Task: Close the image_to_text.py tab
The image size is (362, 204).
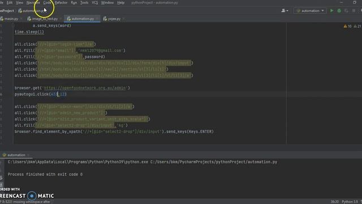Action: pyautogui.click(x=61, y=19)
